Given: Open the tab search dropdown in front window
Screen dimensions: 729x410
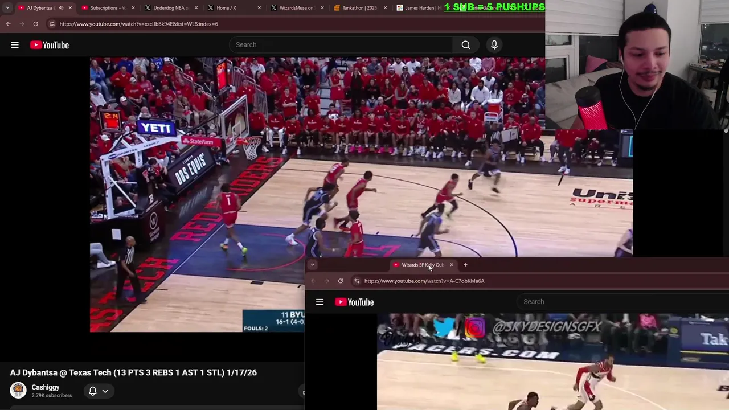Looking at the screenshot, I should tap(312, 265).
